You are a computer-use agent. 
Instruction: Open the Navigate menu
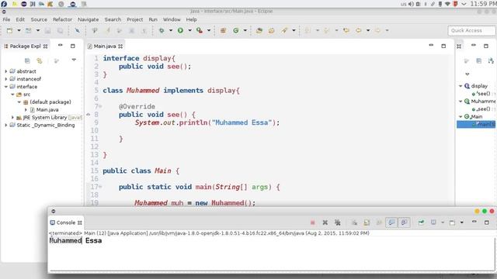tap(88, 19)
